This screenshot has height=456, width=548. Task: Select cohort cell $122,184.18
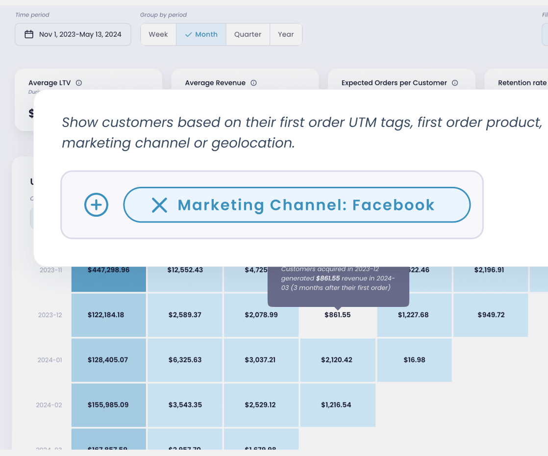109,315
